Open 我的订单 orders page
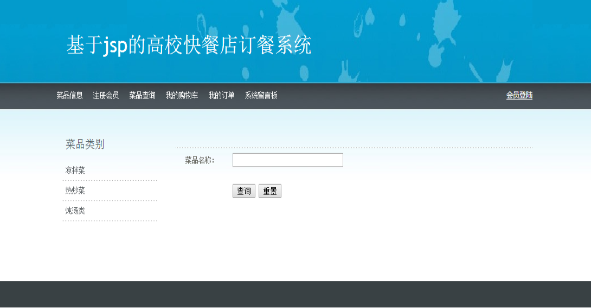The image size is (591, 308). [221, 95]
